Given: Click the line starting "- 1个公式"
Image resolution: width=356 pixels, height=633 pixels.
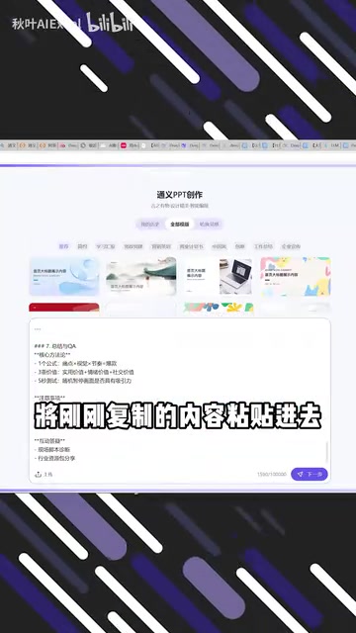Looking at the screenshot, I should pyautogui.click(x=75, y=363).
